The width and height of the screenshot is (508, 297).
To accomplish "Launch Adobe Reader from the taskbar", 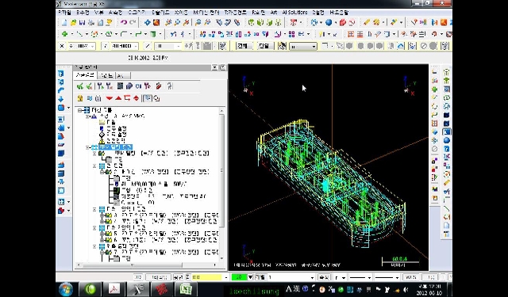I will point(114,289).
